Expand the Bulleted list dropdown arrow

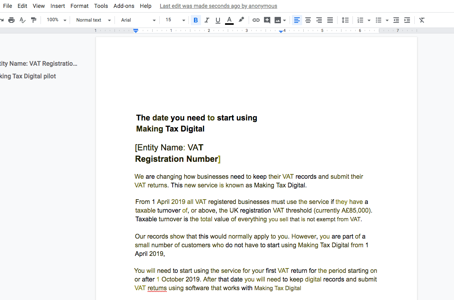pyautogui.click(x=387, y=20)
